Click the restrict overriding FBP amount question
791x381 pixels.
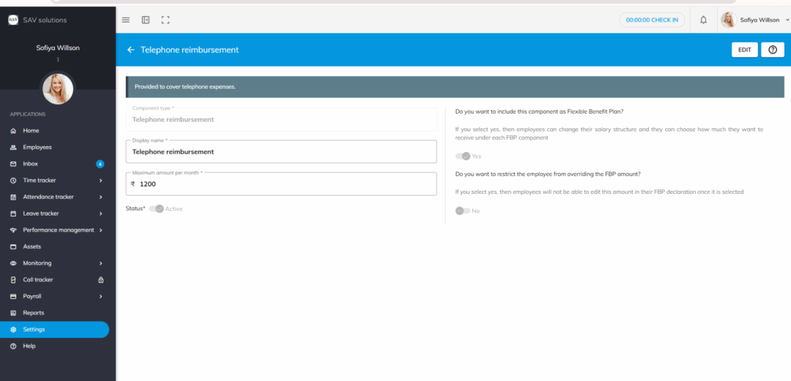(548, 174)
